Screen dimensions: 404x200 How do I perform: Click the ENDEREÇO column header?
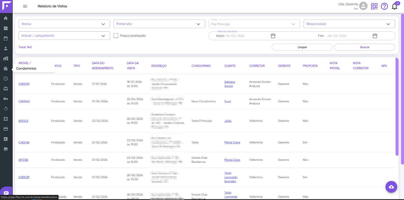coord(159,66)
